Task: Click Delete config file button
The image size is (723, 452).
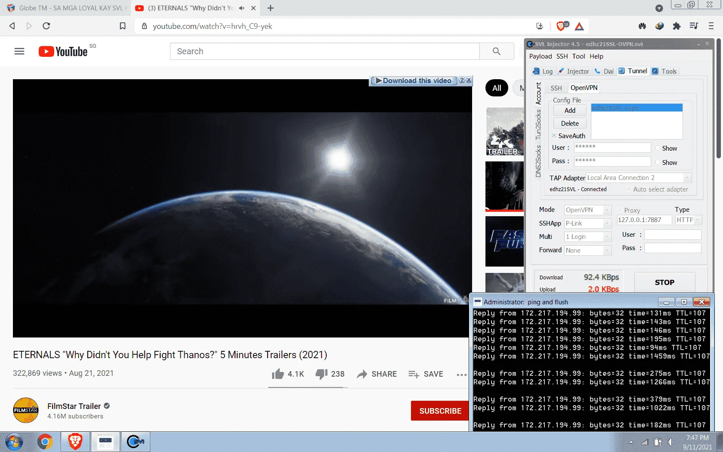Action: (570, 124)
